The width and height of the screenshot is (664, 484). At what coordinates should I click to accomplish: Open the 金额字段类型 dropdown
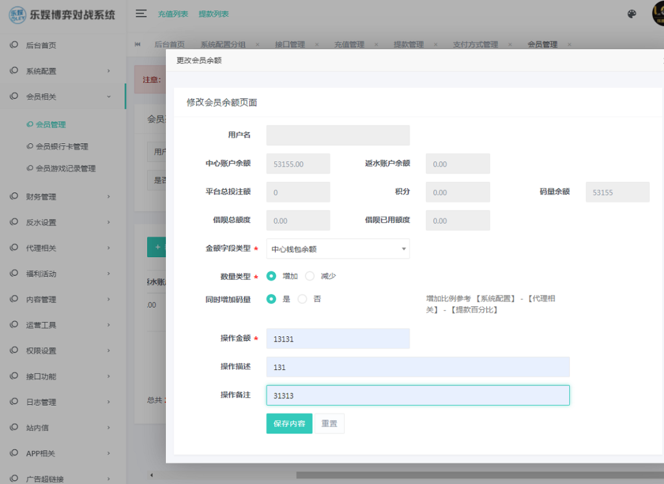[338, 249]
